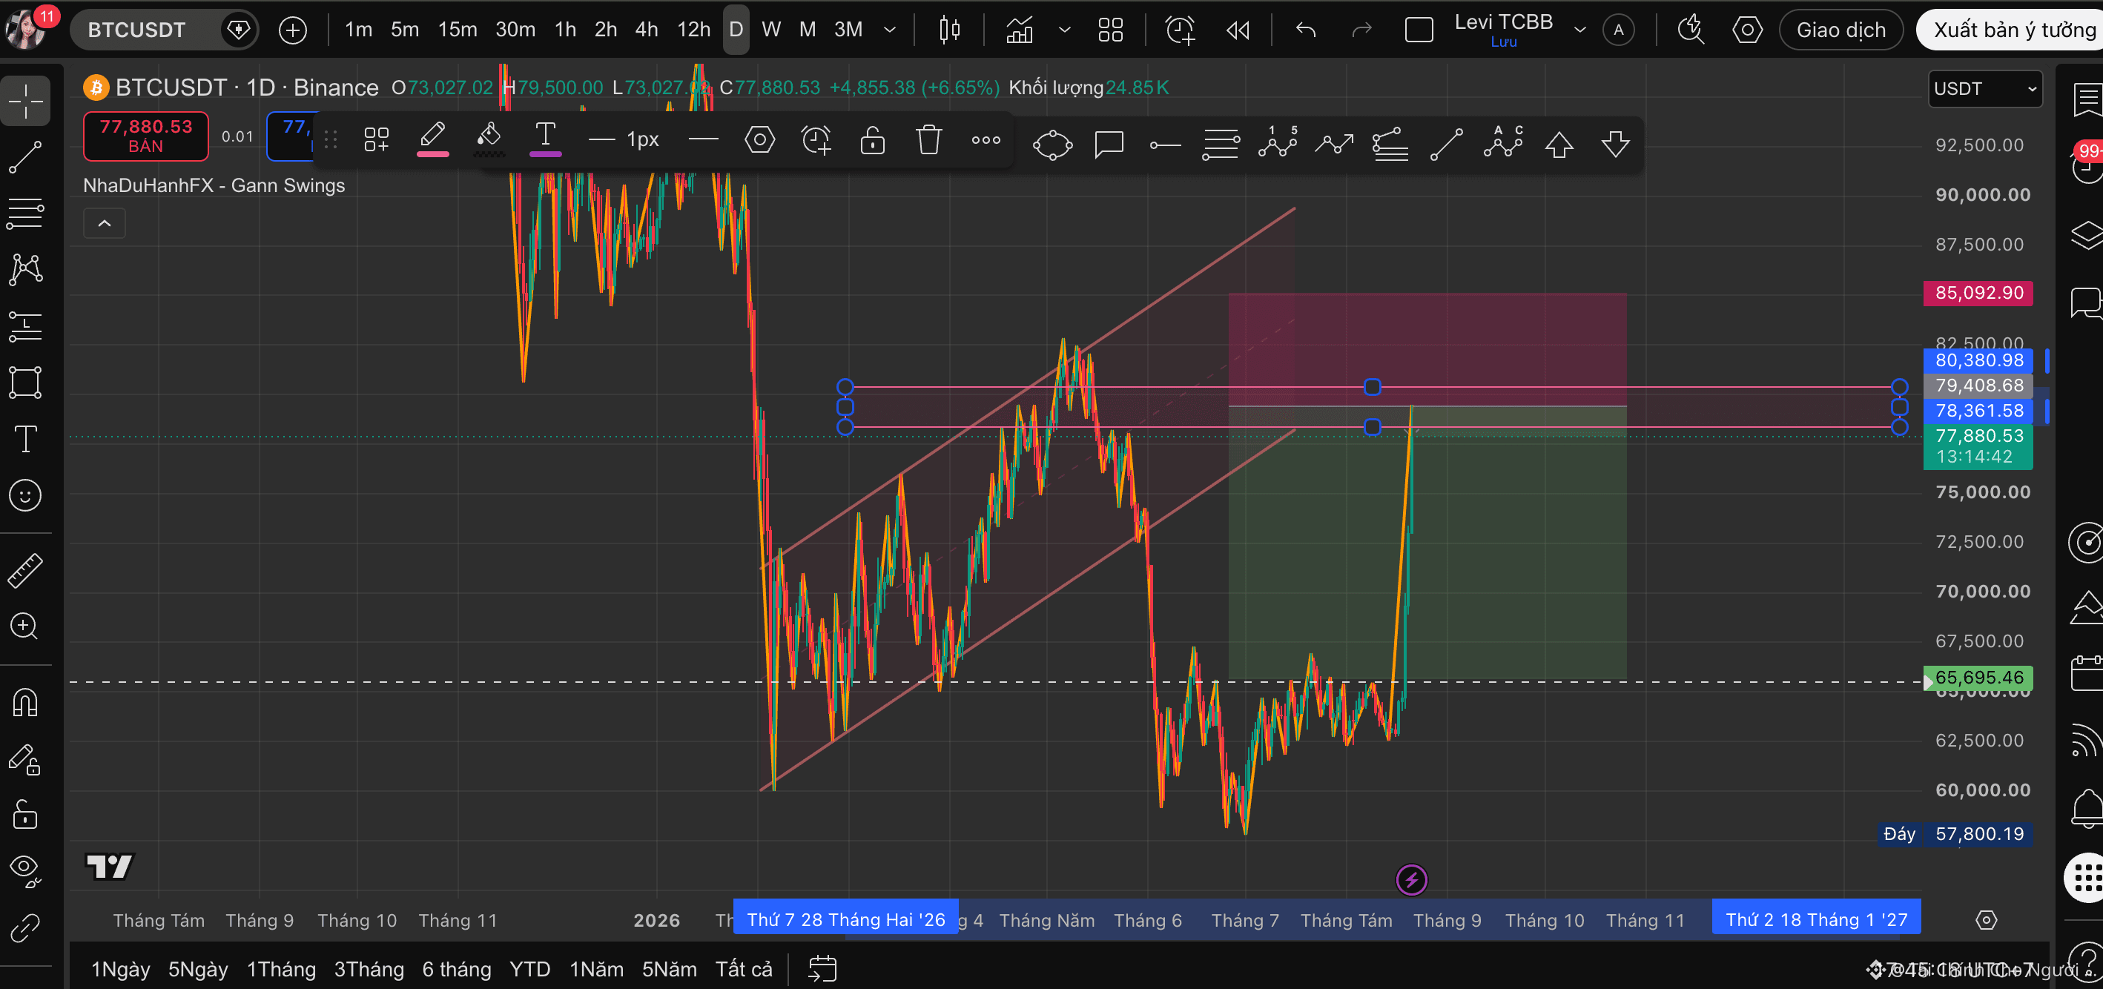Open the forecasting and measurement tools
The image size is (2103, 989).
tap(25, 326)
